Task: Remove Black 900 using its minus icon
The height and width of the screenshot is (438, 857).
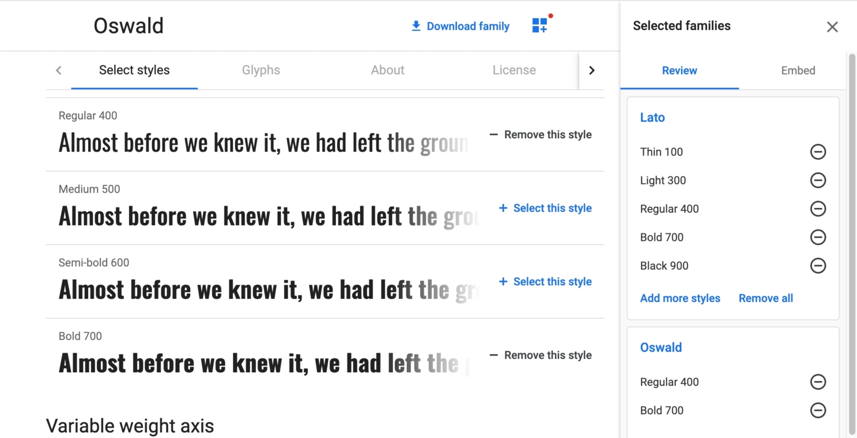Action: pos(818,266)
